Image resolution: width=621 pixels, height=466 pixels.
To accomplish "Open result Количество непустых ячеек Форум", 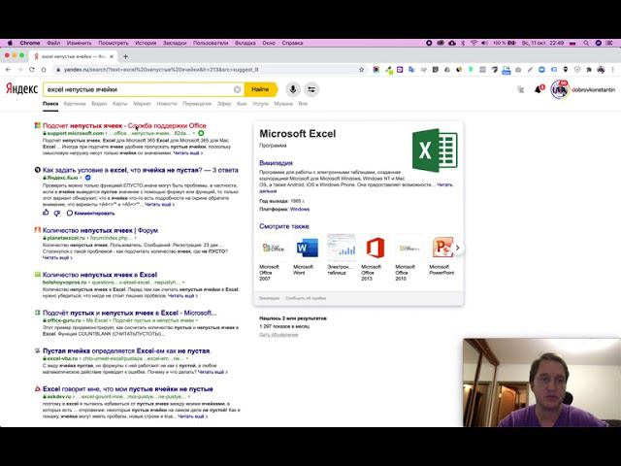I will tap(100, 230).
